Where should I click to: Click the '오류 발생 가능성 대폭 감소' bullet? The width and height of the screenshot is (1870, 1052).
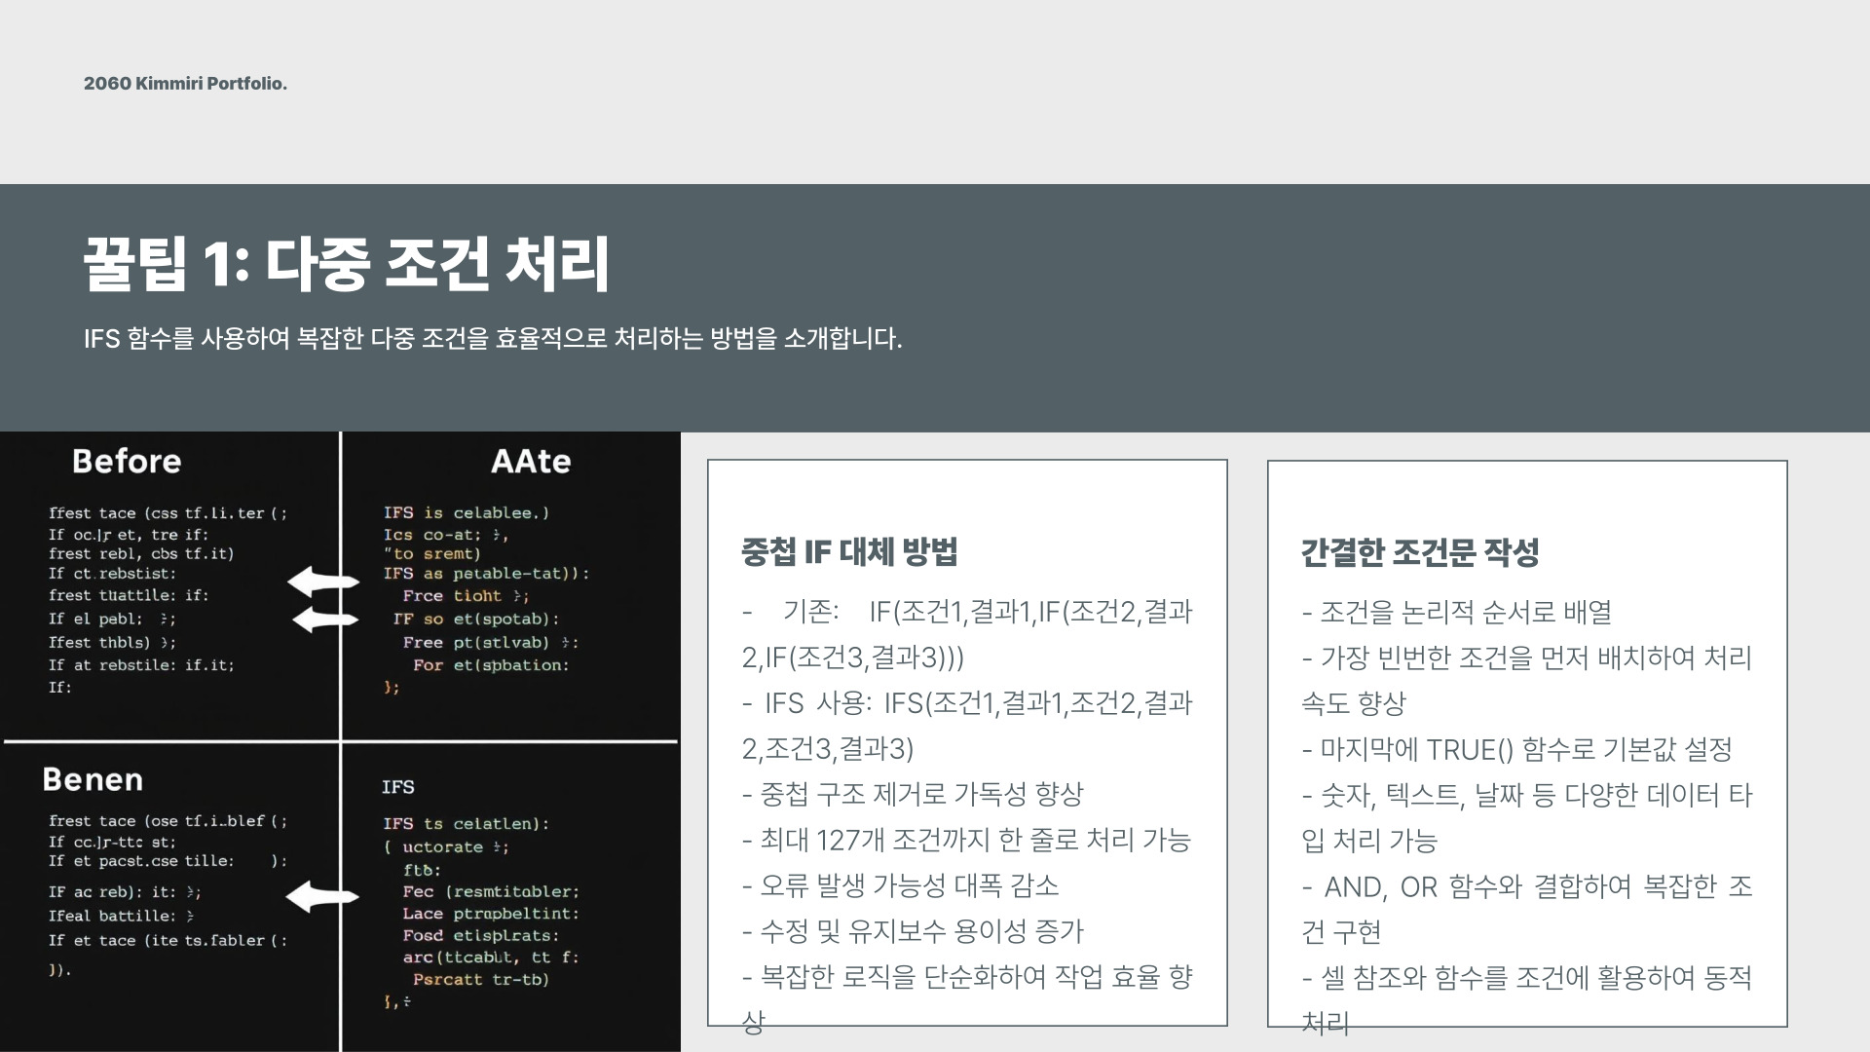pos(900,885)
